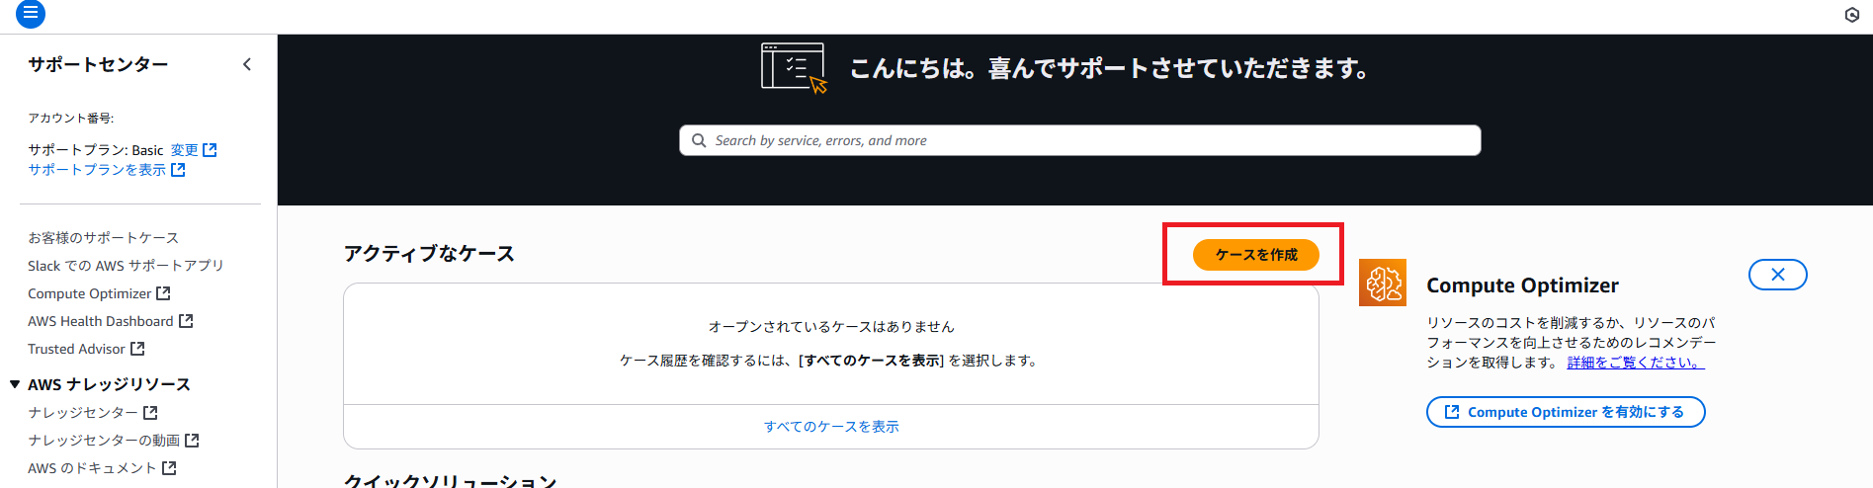The width and height of the screenshot is (1873, 488).
Task: Open ナレッジセンター link
Action: pos(83,413)
